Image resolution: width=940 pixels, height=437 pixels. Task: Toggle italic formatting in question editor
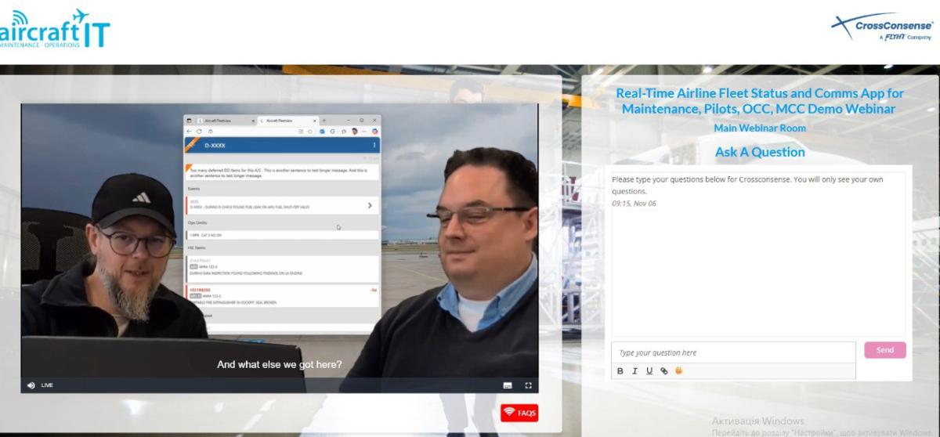coord(635,371)
